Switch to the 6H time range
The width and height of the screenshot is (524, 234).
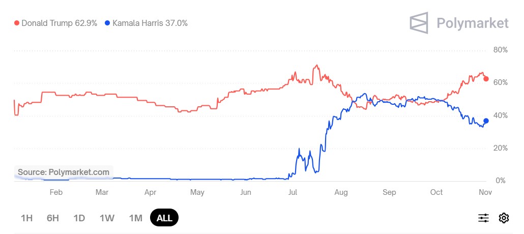click(x=53, y=218)
